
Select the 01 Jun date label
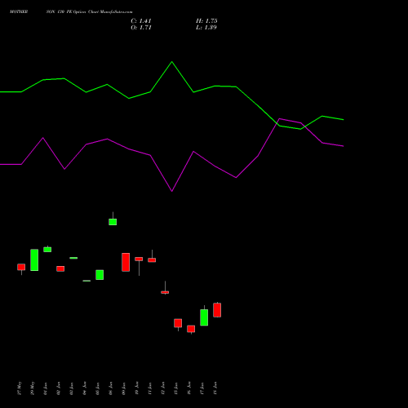pyautogui.click(x=46, y=388)
